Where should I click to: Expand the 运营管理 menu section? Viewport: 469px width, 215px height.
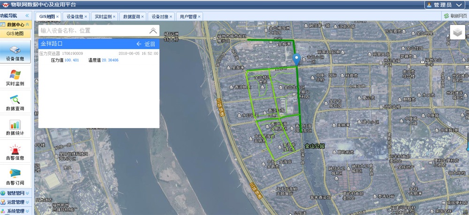click(x=15, y=202)
